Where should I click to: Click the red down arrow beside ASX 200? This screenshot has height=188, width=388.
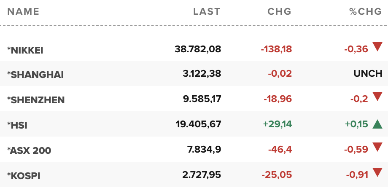(x=377, y=147)
